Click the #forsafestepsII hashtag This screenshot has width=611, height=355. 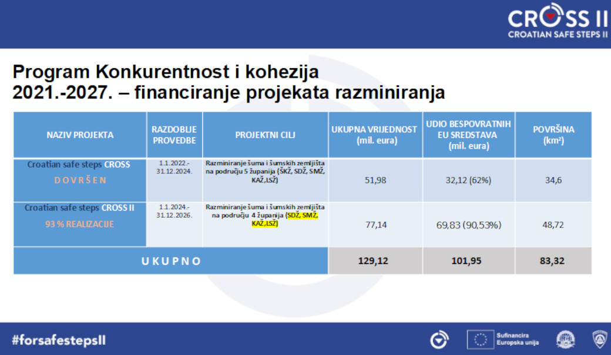tap(59, 340)
